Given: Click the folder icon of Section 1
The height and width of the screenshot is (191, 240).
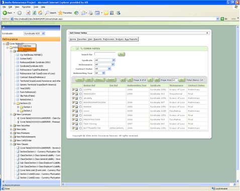Looking at the screenshot, I should coord(22,107).
